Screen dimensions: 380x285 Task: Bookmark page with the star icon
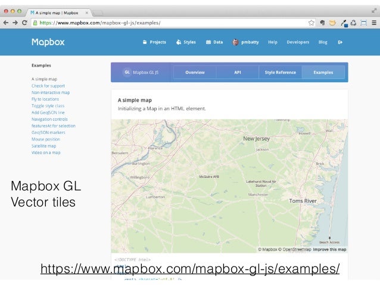pyautogui.click(x=311, y=23)
